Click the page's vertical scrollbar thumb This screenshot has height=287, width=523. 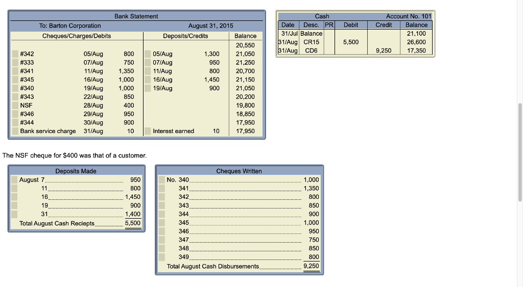[x=519, y=152]
